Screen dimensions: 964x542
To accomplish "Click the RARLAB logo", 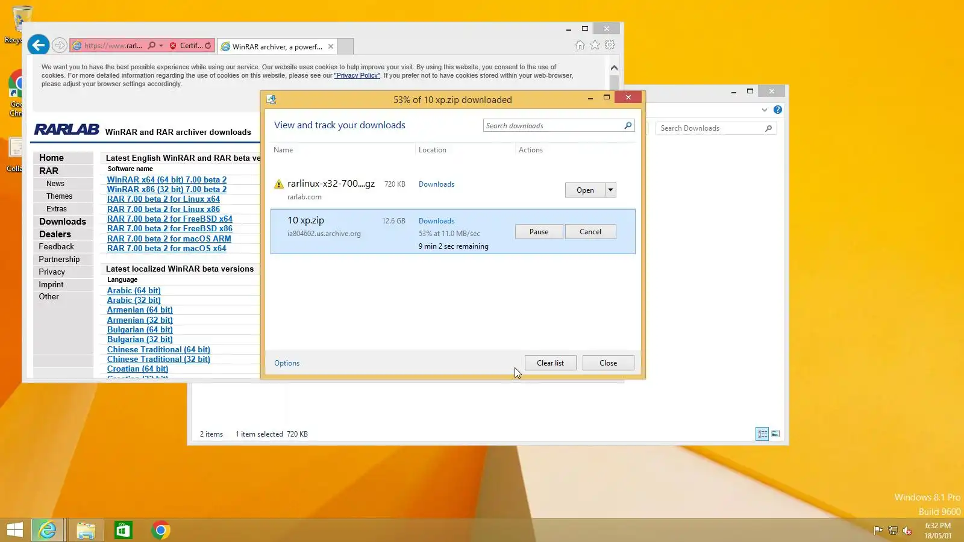I will click(67, 129).
